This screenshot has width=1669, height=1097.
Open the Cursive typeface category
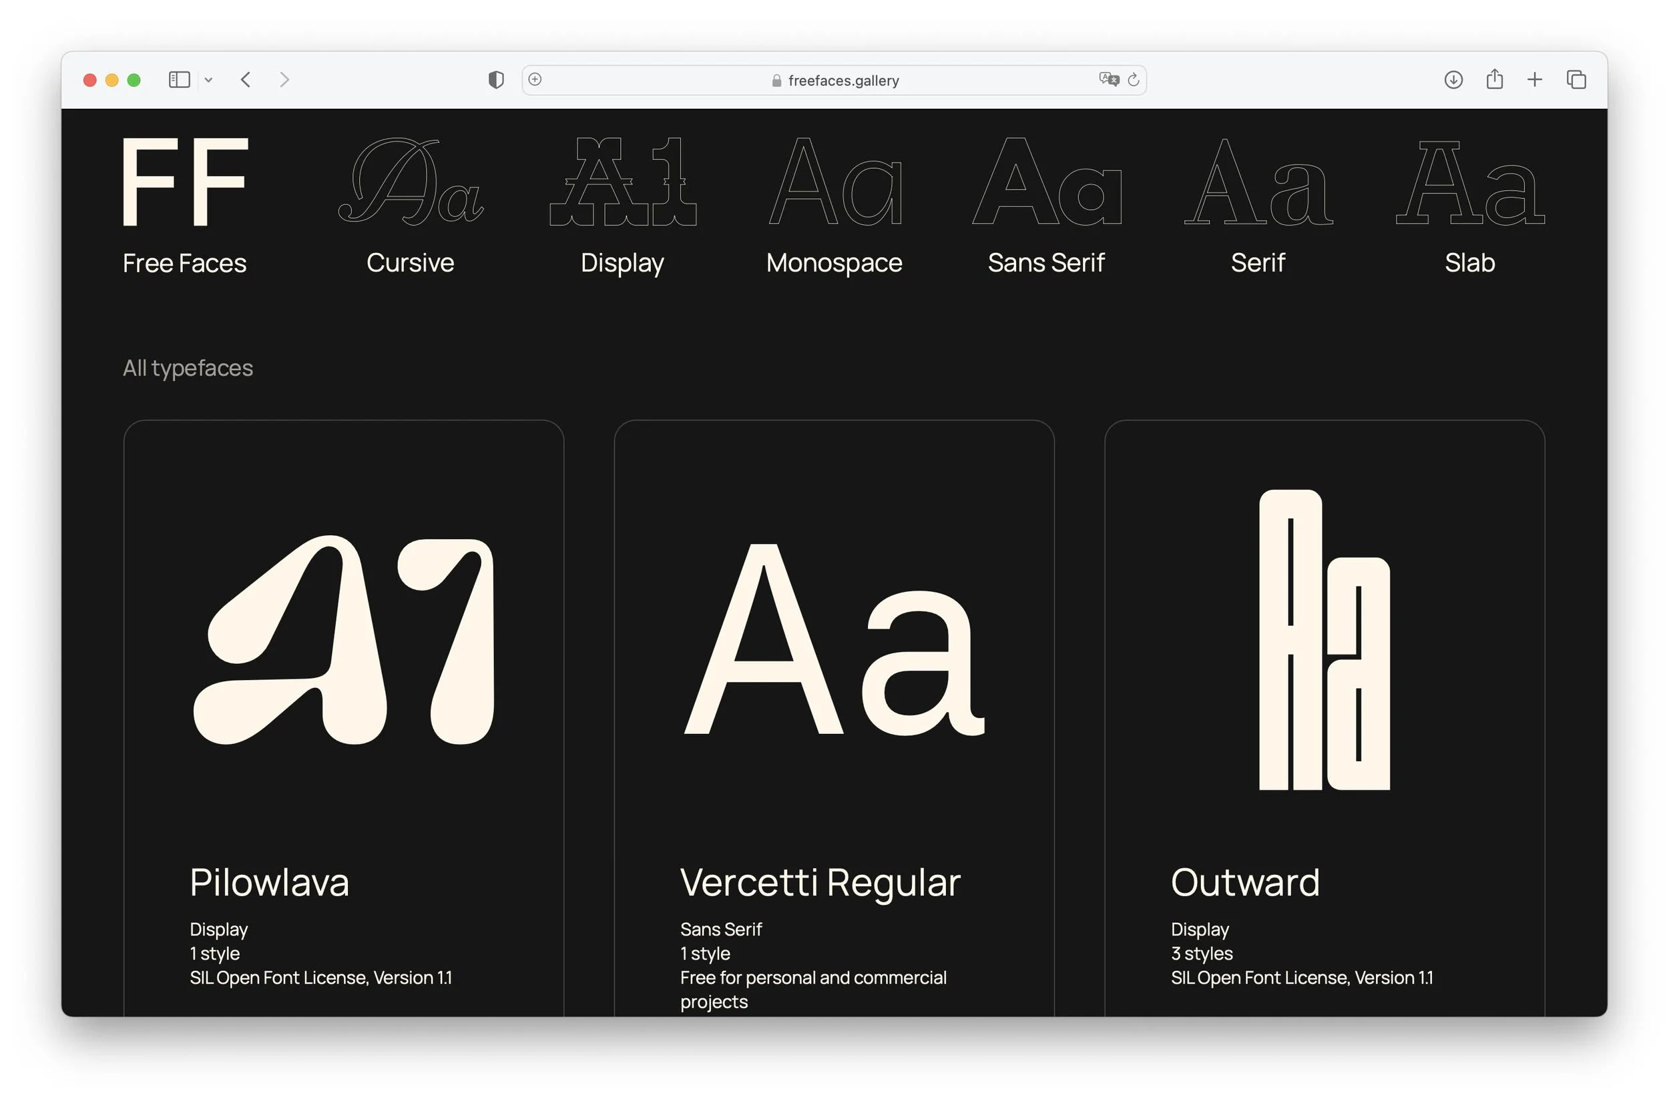[x=410, y=204]
